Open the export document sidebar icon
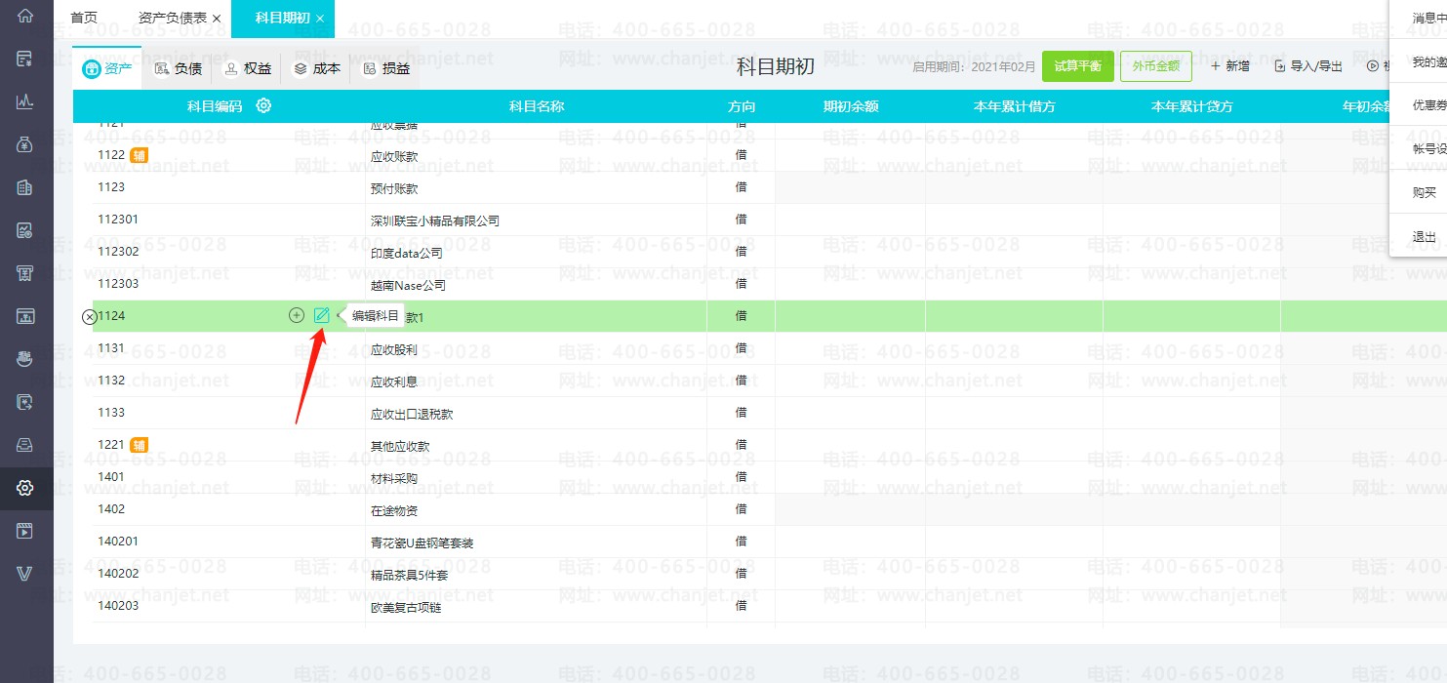Screen dimensions: 1447x683 coord(25,402)
